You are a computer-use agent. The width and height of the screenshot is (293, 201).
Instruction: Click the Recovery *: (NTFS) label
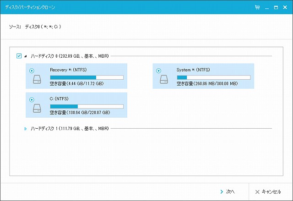(68, 70)
